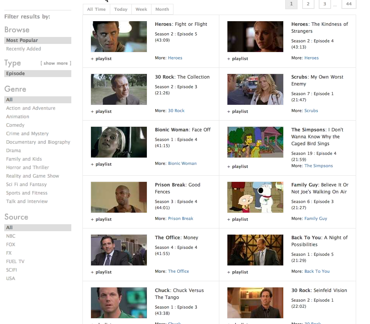
Task: Select Most Popular browse filter
Action: pos(38,40)
